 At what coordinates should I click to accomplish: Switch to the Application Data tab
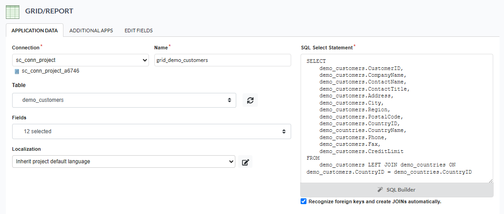pos(35,31)
